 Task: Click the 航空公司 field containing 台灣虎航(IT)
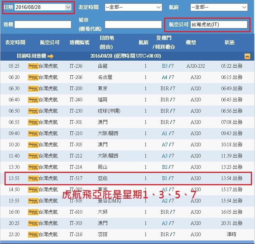tap(219, 24)
